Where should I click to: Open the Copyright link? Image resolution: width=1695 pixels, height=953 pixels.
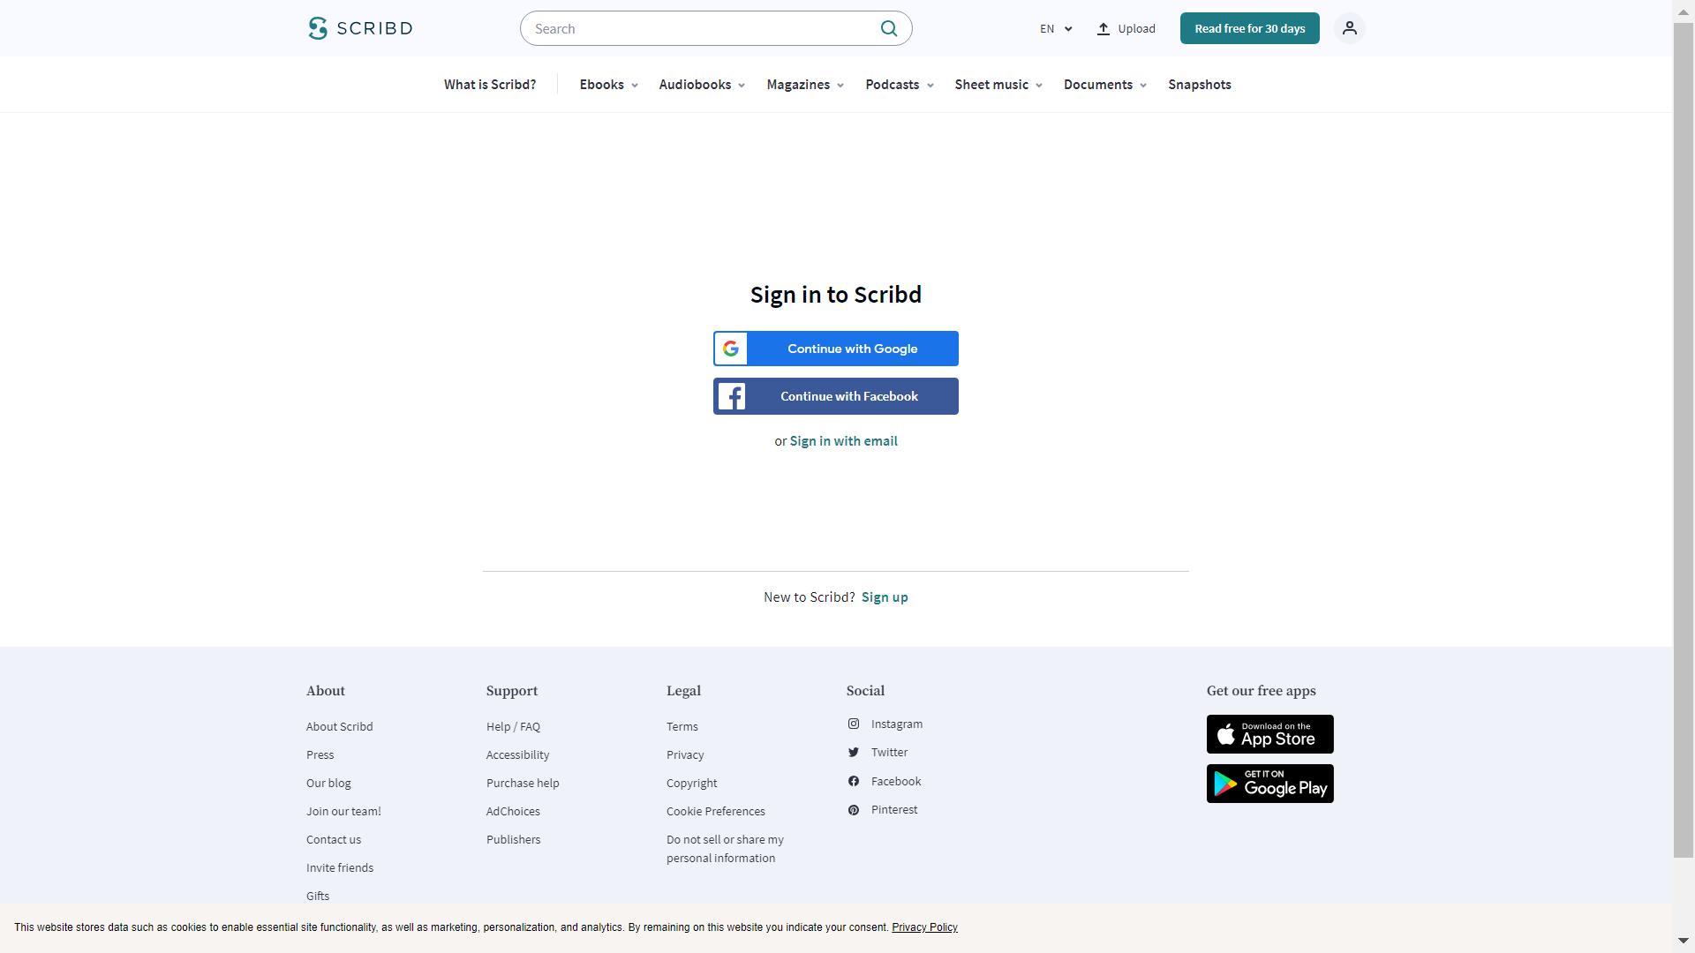(692, 784)
